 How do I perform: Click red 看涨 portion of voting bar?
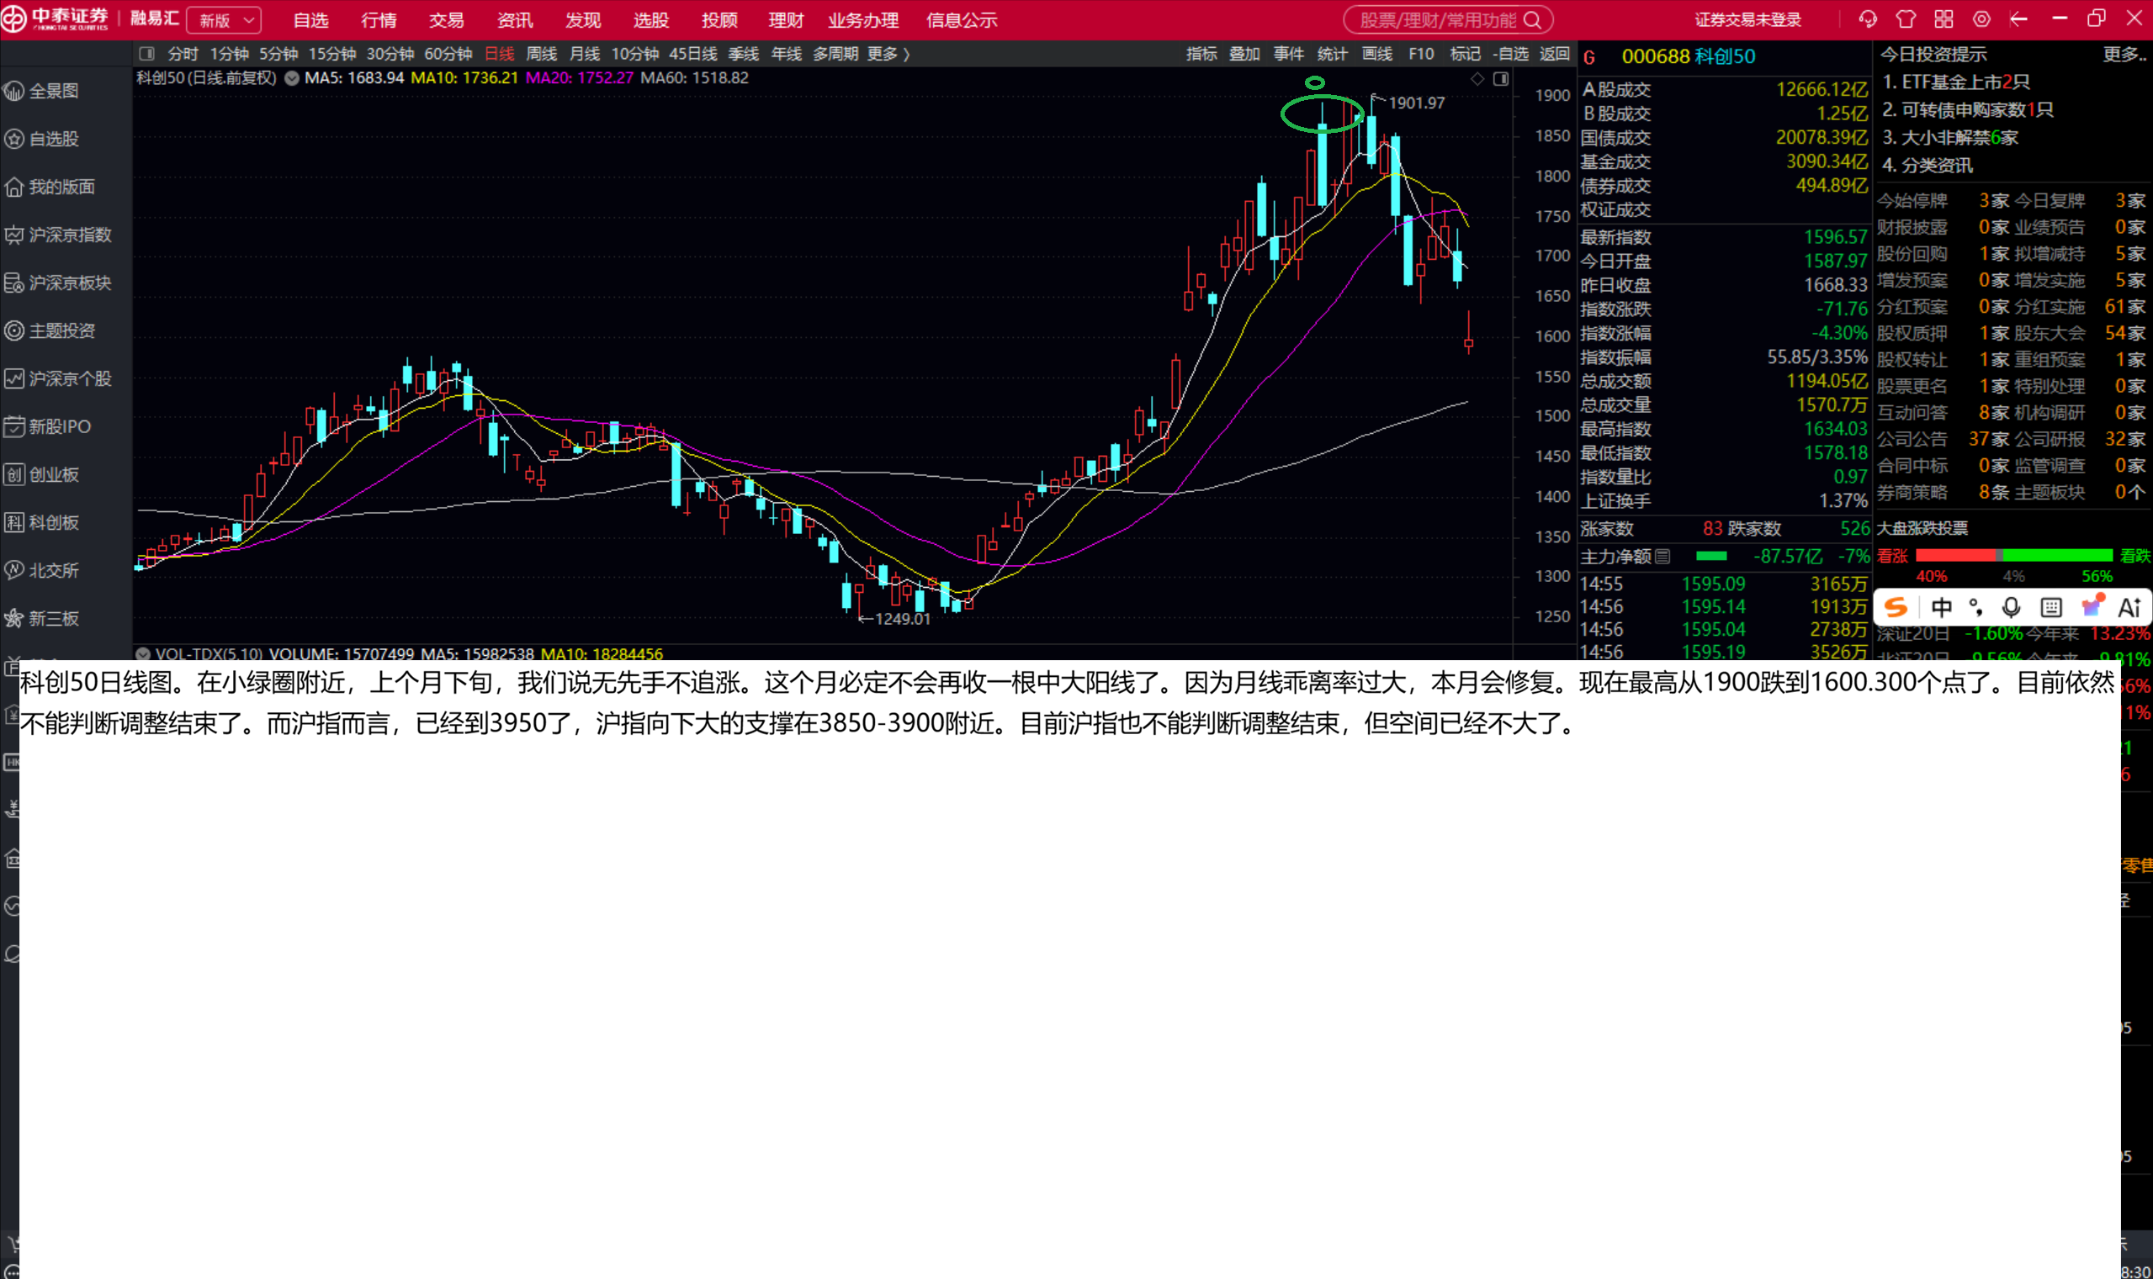1954,556
